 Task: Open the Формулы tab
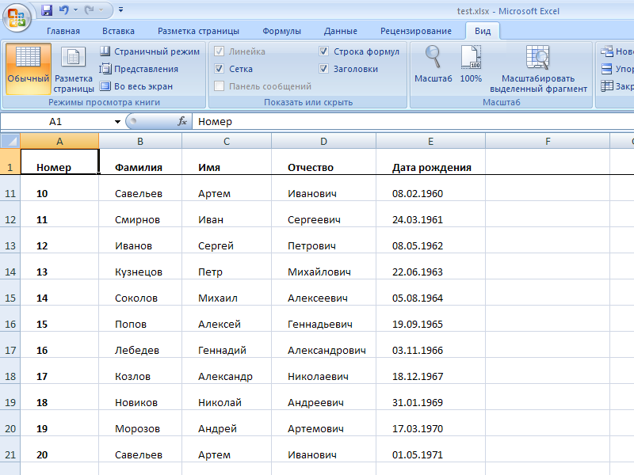pyautogui.click(x=281, y=31)
